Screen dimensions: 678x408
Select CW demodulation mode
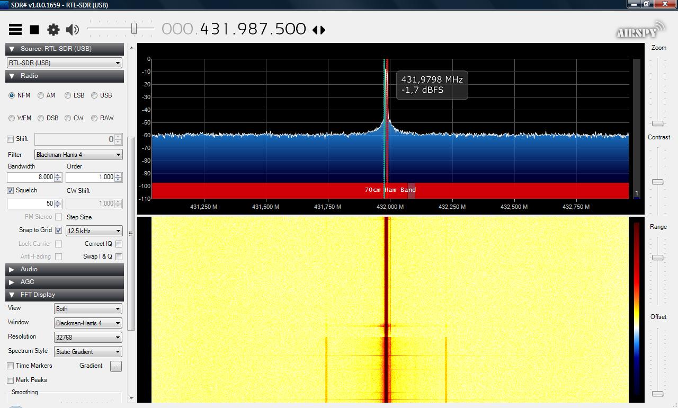pyautogui.click(x=68, y=118)
